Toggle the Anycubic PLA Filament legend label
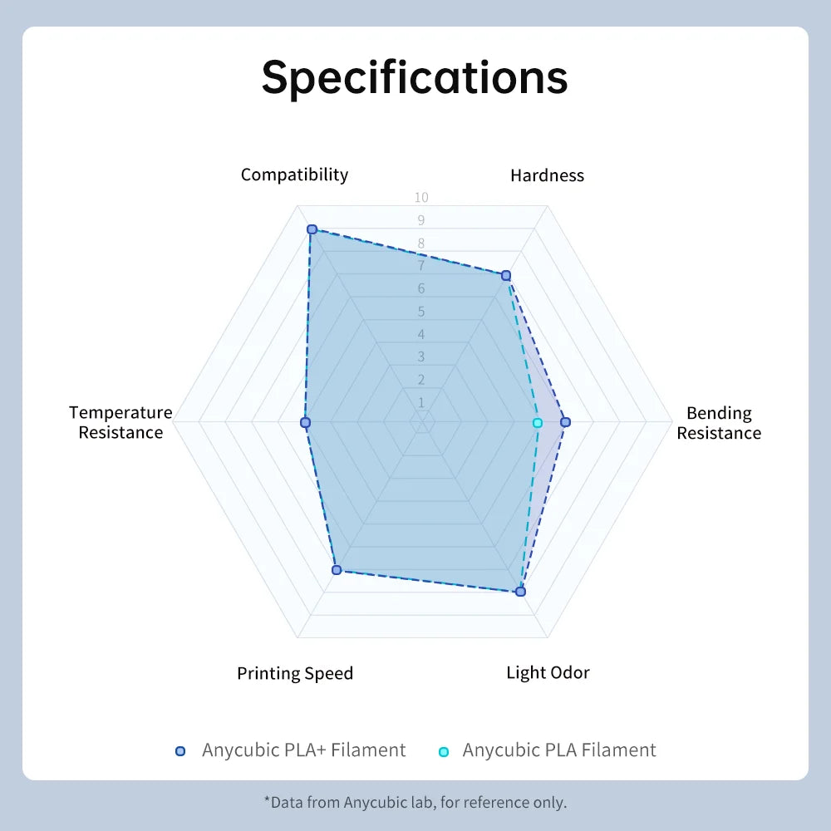Viewport: 831px width, 831px height. pyautogui.click(x=559, y=750)
